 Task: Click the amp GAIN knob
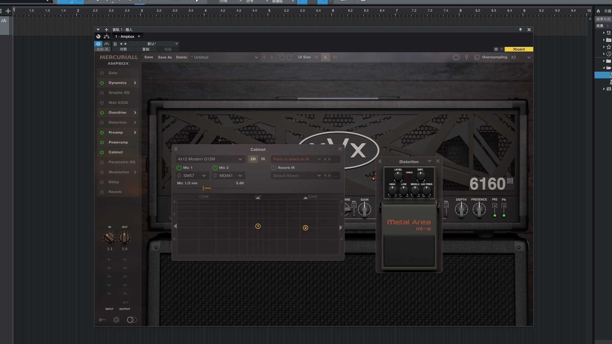click(x=364, y=210)
